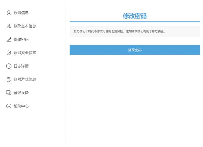Click the smiley icon for 帮助中心
Viewport: 203px width, 147px height.
pos(9,106)
